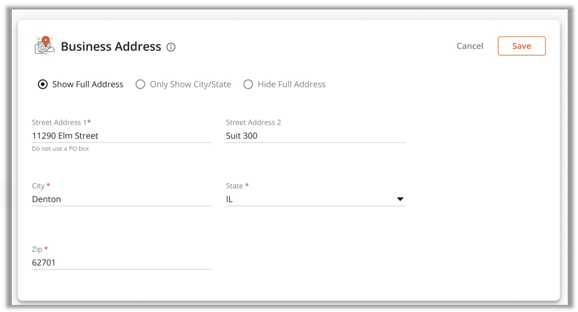Click the Zip label above the field
The width and height of the screenshot is (578, 312).
[40, 249]
